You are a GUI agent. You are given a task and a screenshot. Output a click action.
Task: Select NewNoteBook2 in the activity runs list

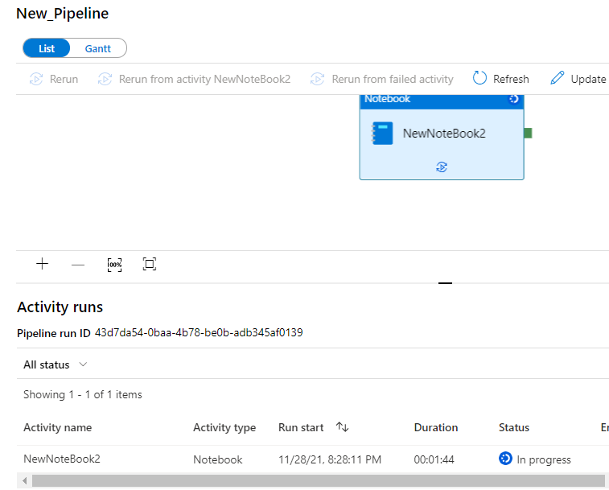tap(62, 459)
